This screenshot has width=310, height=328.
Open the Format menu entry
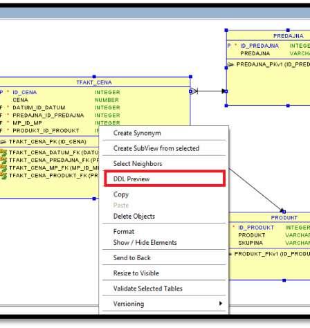[x=164, y=231]
